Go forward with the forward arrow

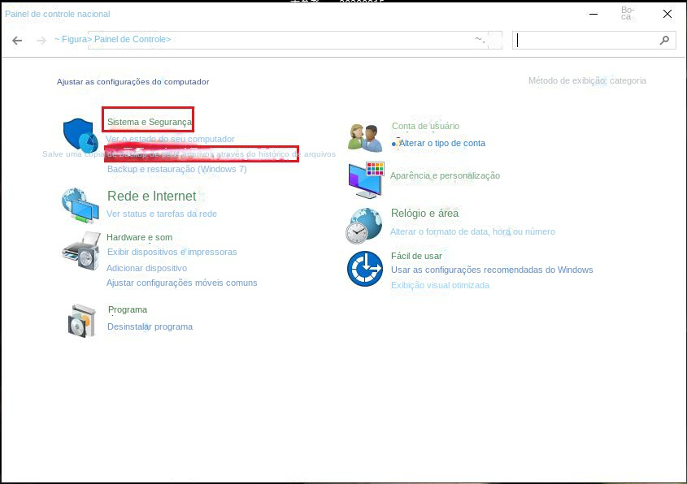pyautogui.click(x=41, y=41)
